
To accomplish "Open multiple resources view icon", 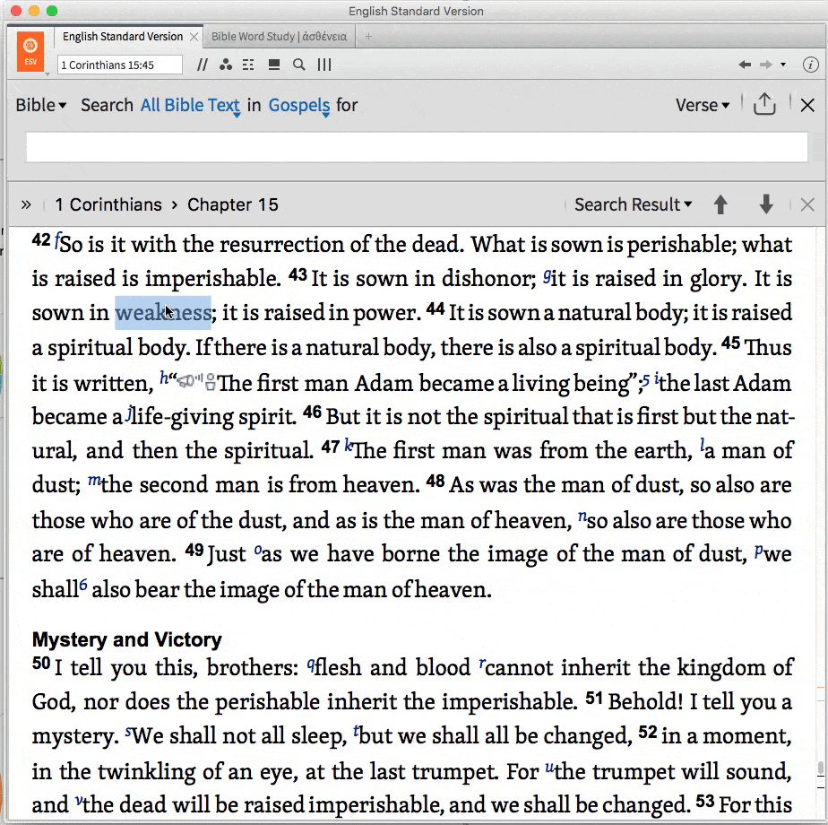I will (274, 65).
